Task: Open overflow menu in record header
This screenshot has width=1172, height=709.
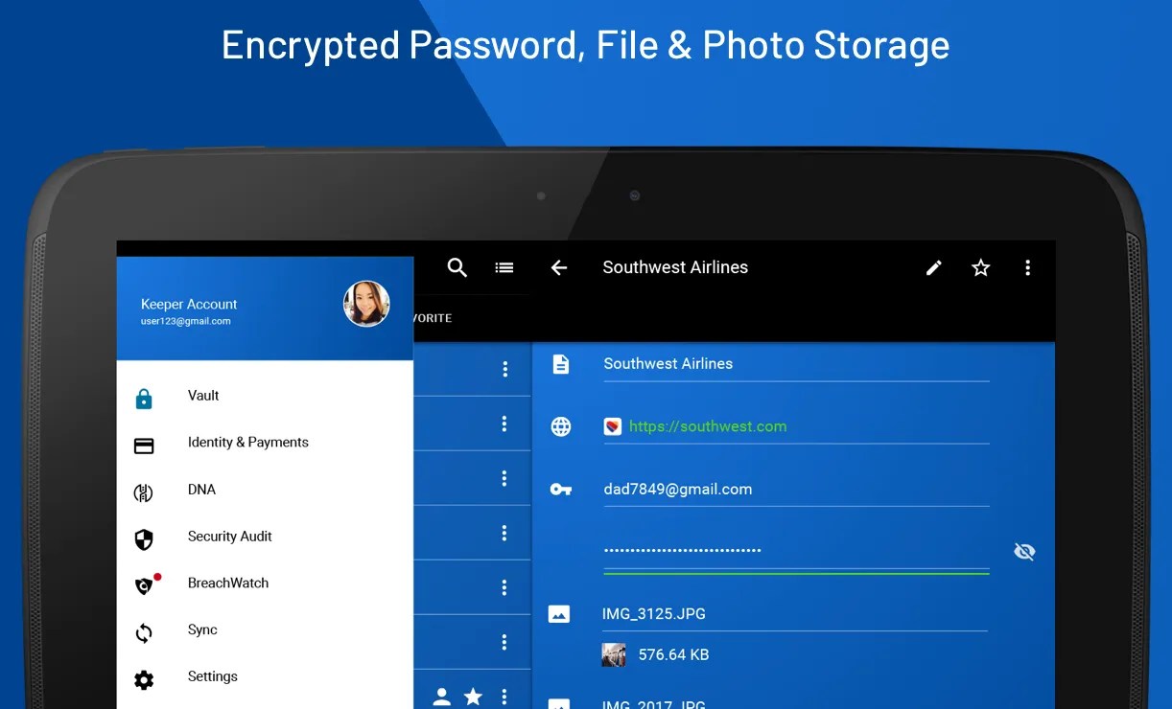Action: [x=1027, y=268]
